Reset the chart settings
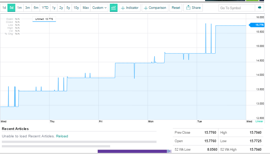This screenshot has height=154, width=270. [x=176, y=8]
